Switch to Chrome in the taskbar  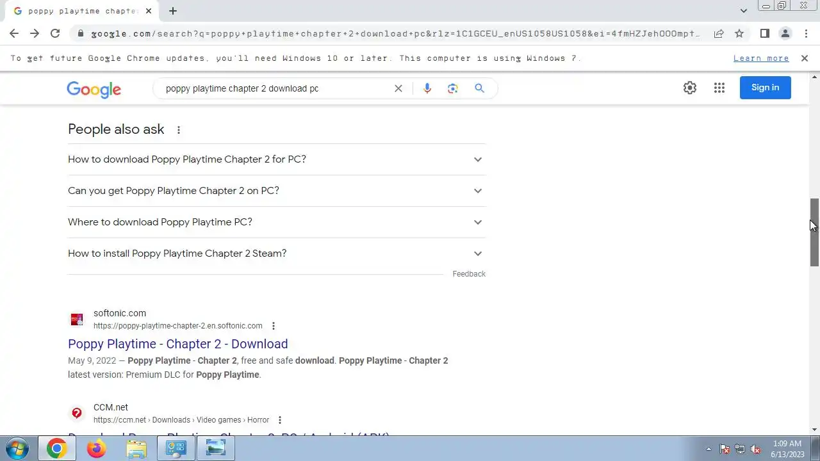pos(56,449)
